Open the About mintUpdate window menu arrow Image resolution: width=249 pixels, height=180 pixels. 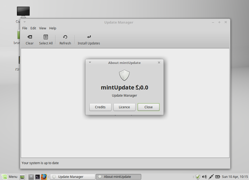point(90,62)
